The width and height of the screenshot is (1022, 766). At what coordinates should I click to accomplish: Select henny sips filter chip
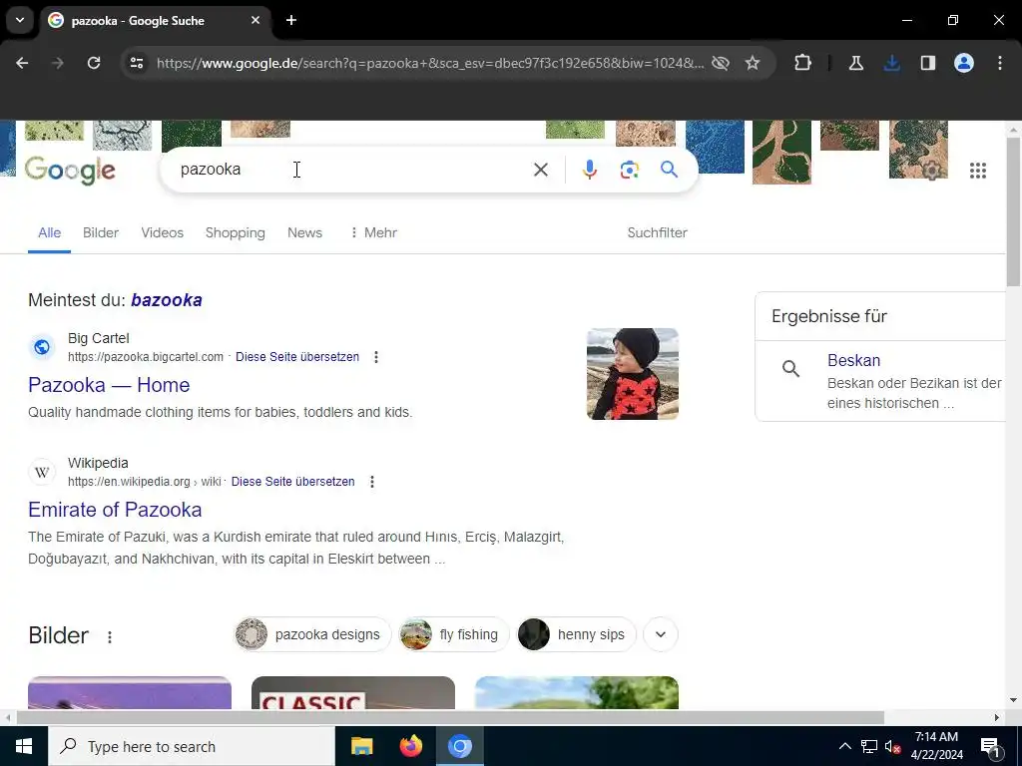576,634
